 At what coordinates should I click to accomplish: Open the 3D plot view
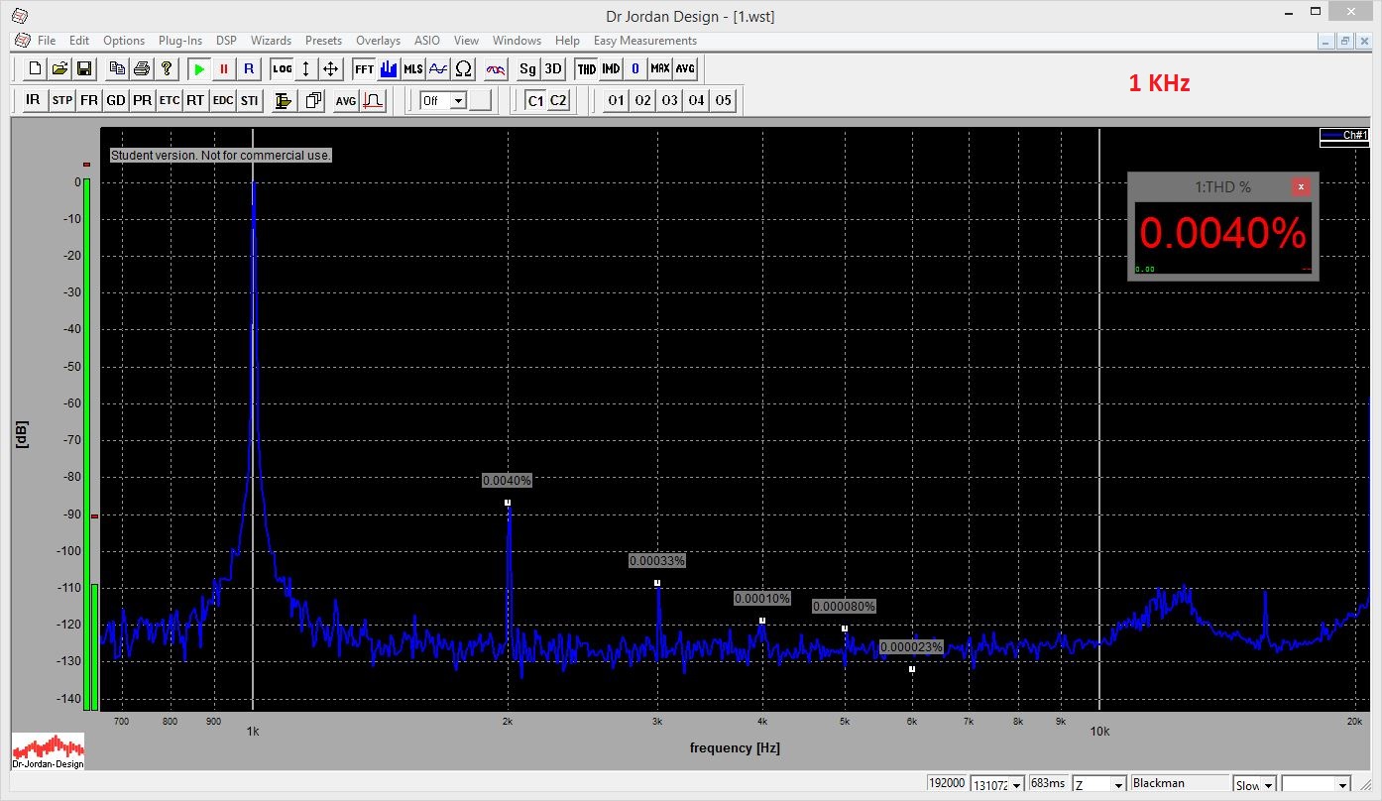(x=553, y=69)
